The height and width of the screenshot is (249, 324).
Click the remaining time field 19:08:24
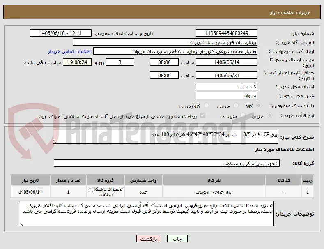pyautogui.click(x=77, y=62)
